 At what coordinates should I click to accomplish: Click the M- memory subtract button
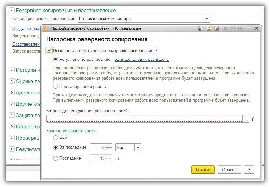tap(240, 28)
